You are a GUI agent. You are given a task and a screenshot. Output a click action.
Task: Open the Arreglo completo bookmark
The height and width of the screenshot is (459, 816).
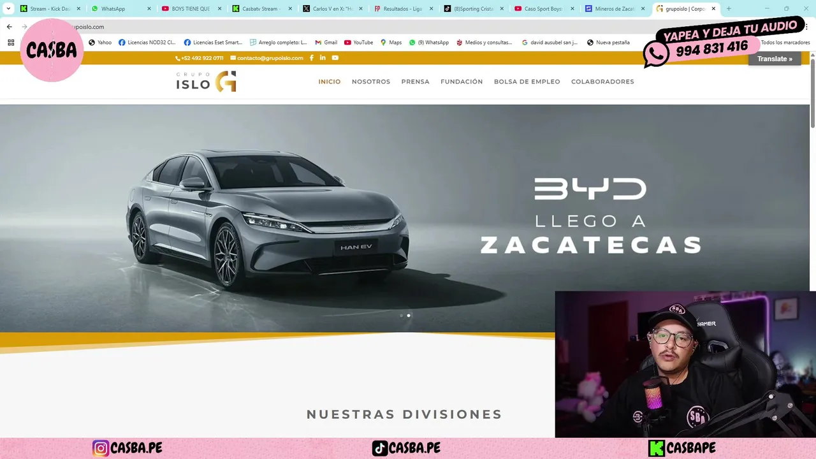click(x=279, y=43)
